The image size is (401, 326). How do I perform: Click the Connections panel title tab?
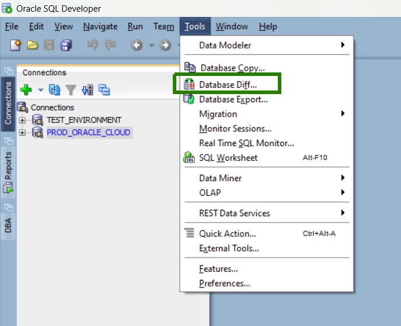point(44,72)
